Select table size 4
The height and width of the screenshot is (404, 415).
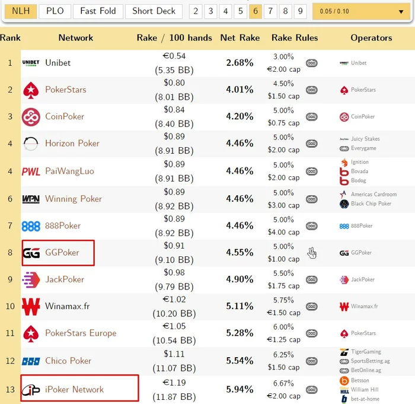[x=225, y=11]
